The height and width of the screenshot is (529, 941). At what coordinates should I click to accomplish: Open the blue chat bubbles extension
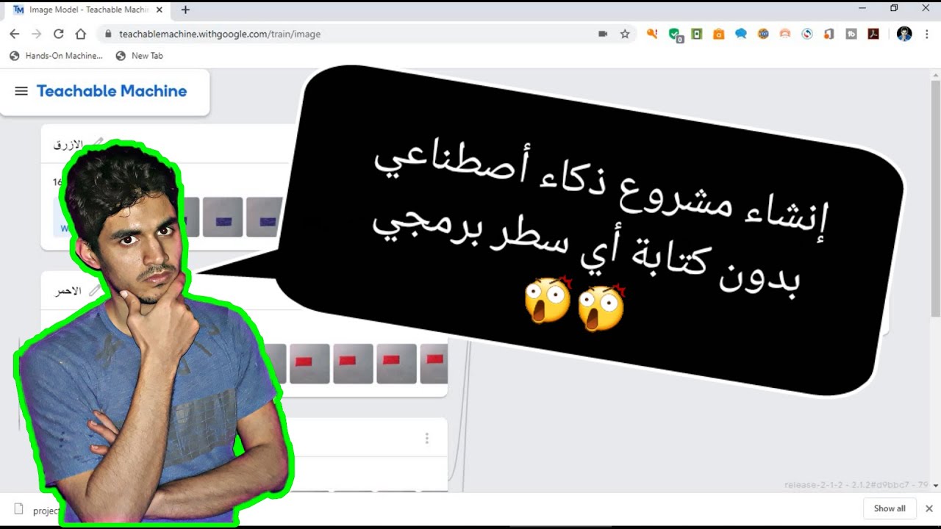pyautogui.click(x=741, y=34)
